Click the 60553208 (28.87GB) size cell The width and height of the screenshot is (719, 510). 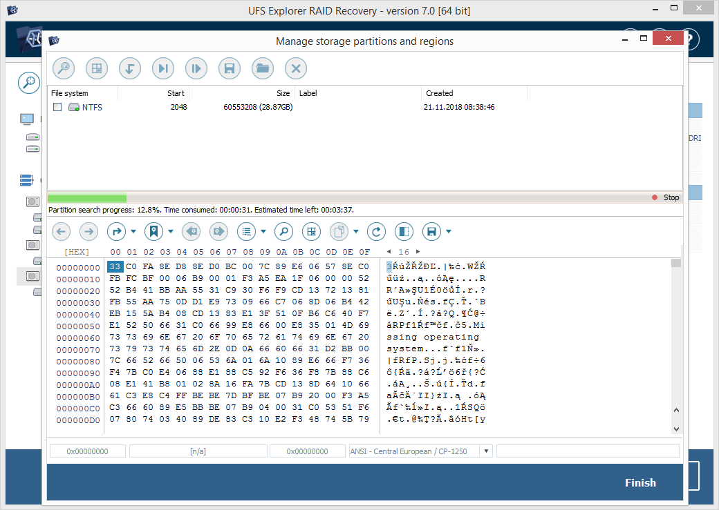pyautogui.click(x=258, y=107)
